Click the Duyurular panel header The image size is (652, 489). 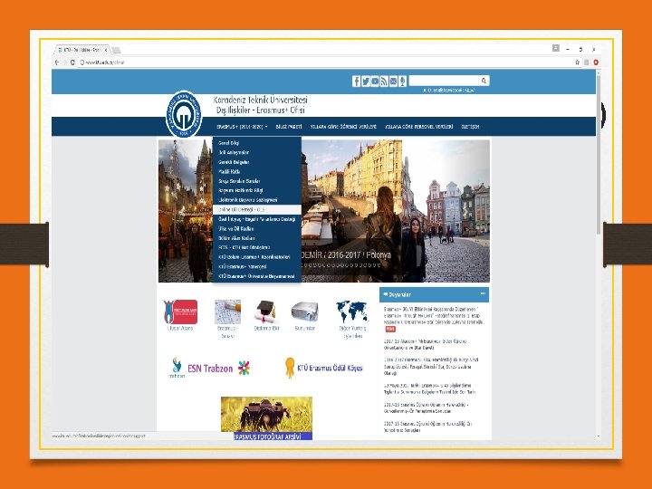[434, 294]
